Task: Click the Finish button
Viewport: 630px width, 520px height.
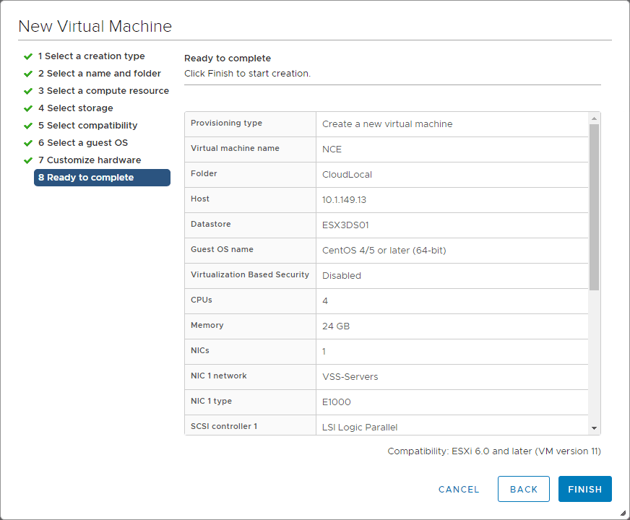Action: point(584,489)
